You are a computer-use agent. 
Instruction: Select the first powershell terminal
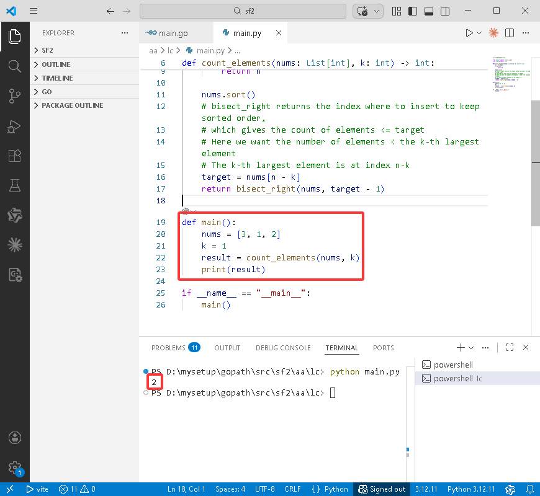click(x=477, y=365)
